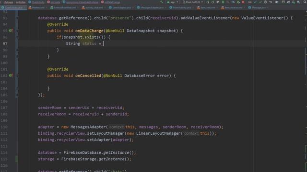Click the Git label in the toolbar
The image size is (307, 172).
(249, 2)
